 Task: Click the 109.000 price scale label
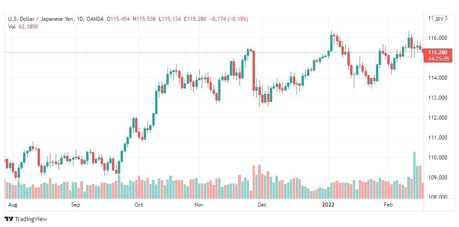click(437, 178)
